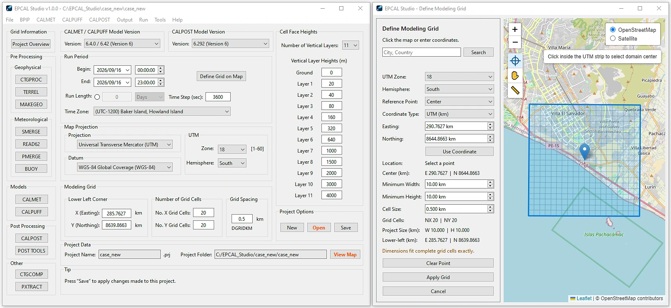Viewport: 671px width, 308px height.
Task: Click the Use Coordinate button
Action: [x=459, y=152]
